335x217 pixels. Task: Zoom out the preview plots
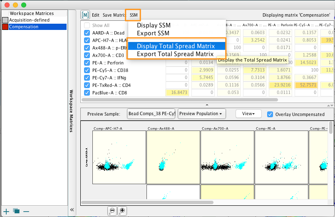pos(112,211)
